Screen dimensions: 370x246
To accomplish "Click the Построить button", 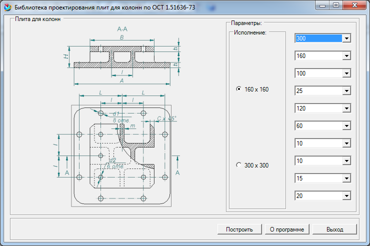I will coord(239,229).
